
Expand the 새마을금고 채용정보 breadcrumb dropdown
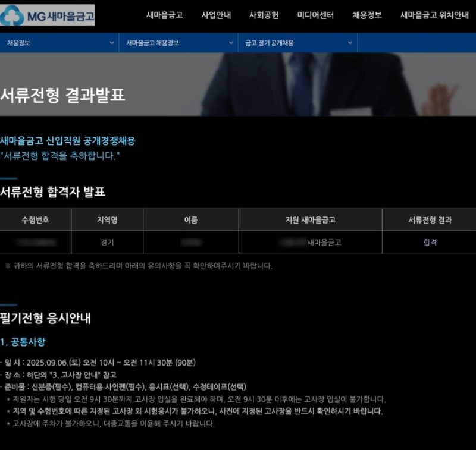pos(178,43)
